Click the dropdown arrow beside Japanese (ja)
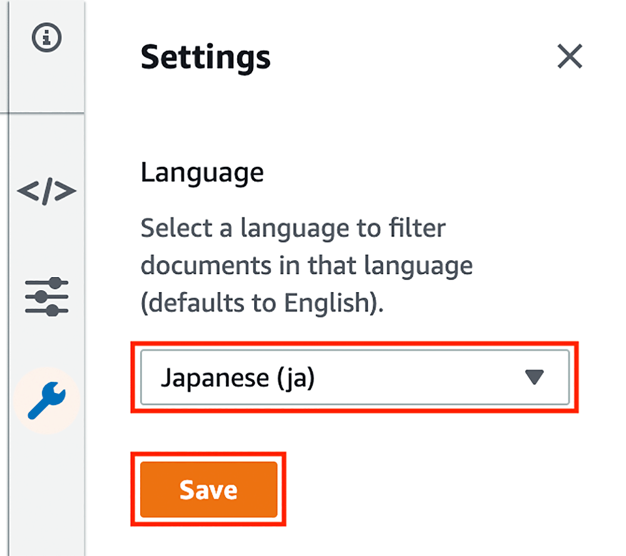The image size is (626, 556). 533,377
